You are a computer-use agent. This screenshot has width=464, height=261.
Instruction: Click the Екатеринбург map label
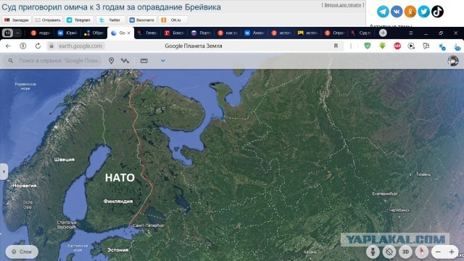385,194
